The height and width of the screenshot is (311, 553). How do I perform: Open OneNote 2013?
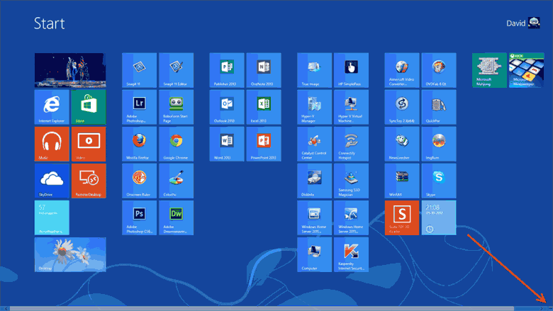(x=264, y=70)
